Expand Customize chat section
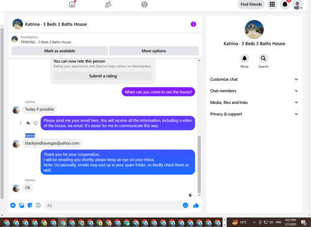The height and width of the screenshot is (227, 311). click(254, 80)
